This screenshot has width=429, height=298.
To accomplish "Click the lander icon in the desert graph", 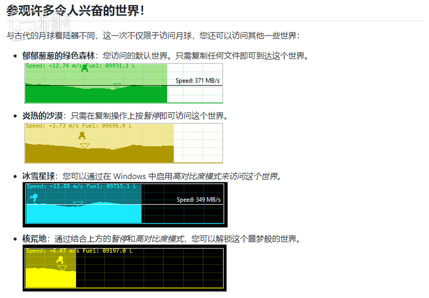I will (82, 135).
